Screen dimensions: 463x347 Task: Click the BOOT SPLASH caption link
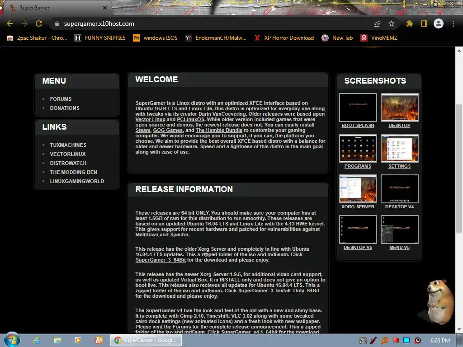tap(358, 126)
